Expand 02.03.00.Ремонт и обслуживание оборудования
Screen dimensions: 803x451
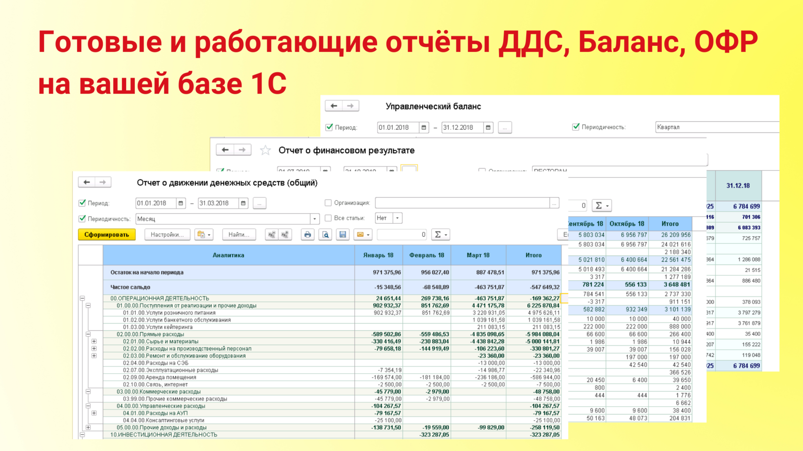(94, 356)
